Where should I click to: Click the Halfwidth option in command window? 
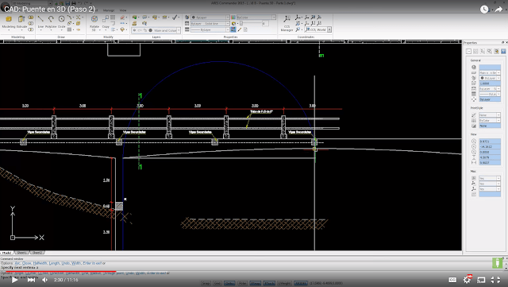(x=40, y=263)
